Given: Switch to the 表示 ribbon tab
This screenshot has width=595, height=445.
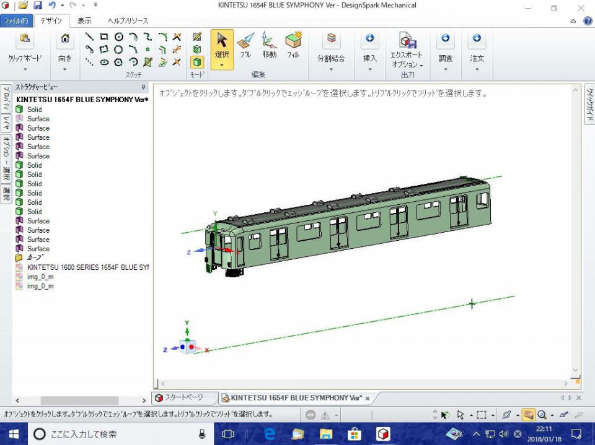Looking at the screenshot, I should coord(84,21).
